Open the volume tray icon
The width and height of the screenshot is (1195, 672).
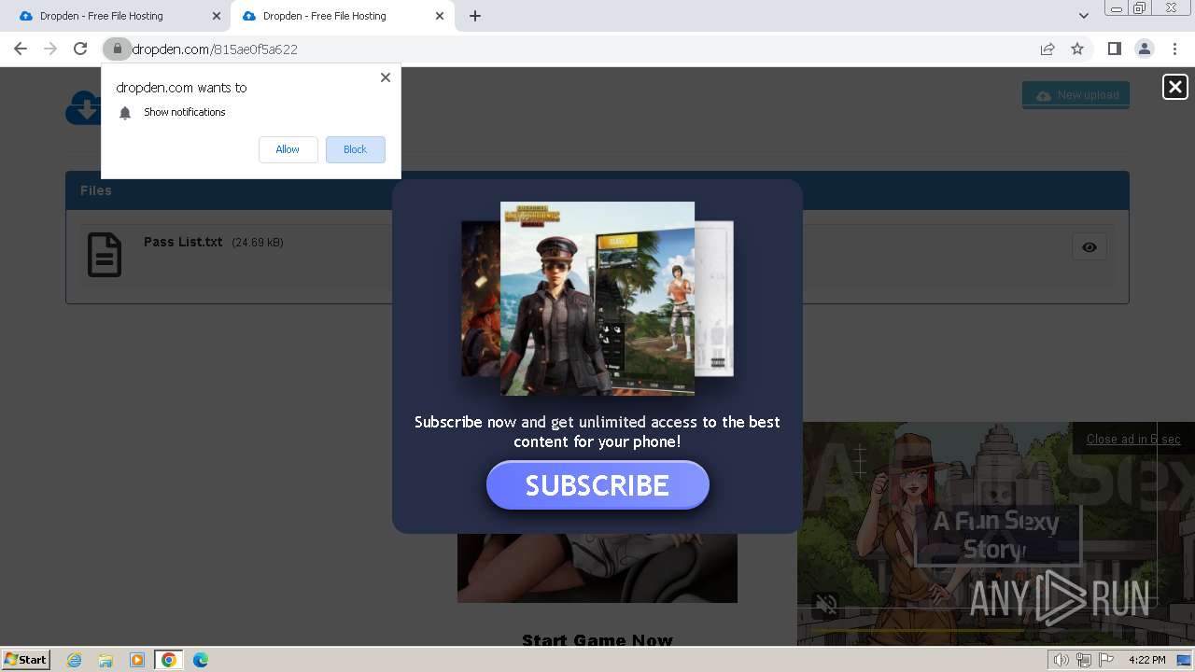click(1061, 660)
